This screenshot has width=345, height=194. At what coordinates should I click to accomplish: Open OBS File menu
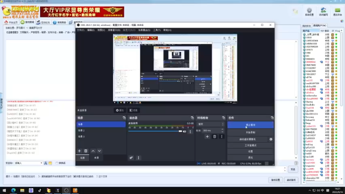coord(81,30)
